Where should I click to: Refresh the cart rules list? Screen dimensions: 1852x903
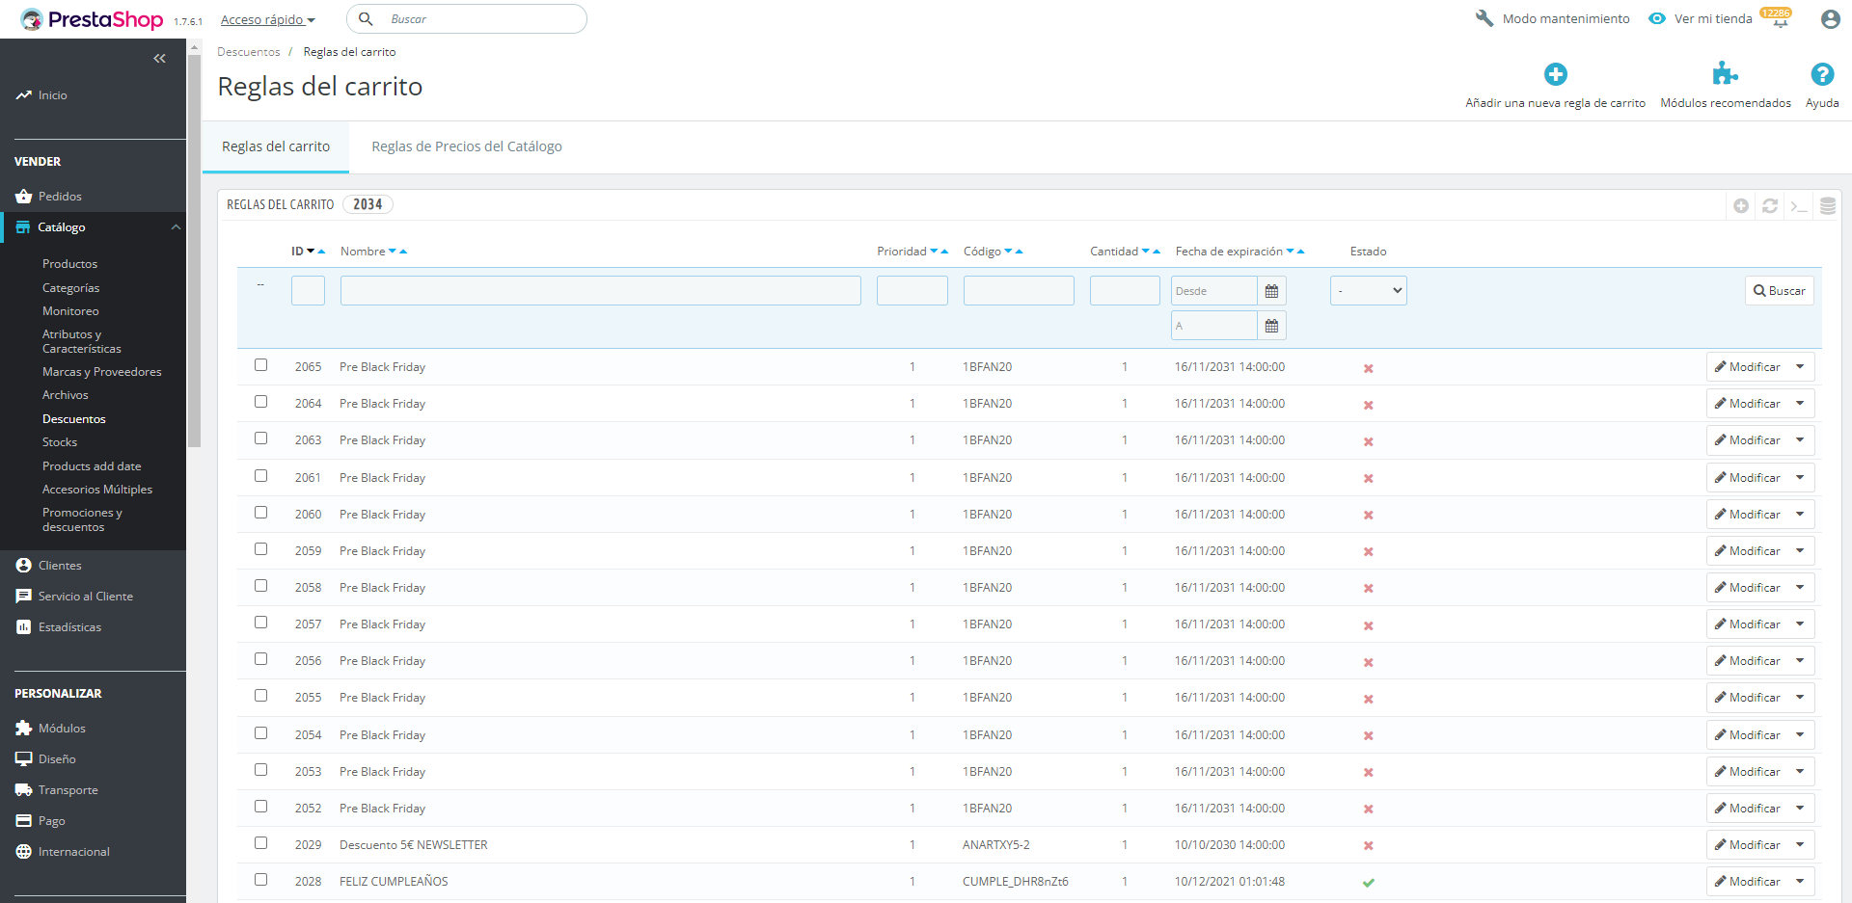point(1770,205)
